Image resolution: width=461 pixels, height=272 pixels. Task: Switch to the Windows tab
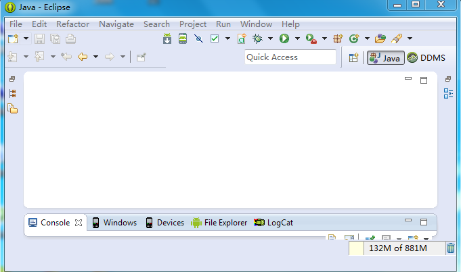[114, 223]
